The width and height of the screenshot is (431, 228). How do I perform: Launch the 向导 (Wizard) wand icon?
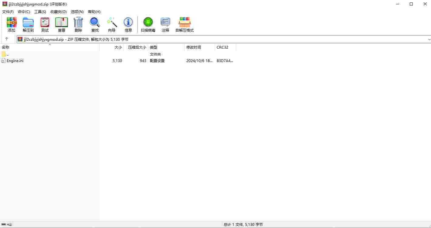(x=112, y=22)
